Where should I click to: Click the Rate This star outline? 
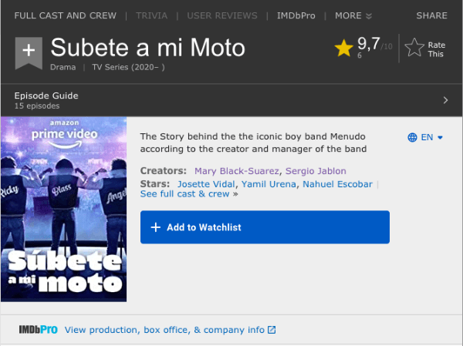[x=414, y=49]
